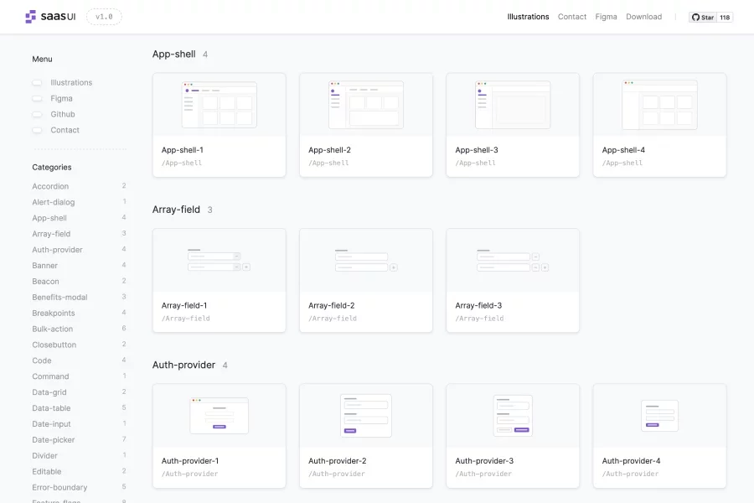Viewport: 754px width, 503px height.
Task: Click the saas UI logo icon
Action: (x=31, y=17)
